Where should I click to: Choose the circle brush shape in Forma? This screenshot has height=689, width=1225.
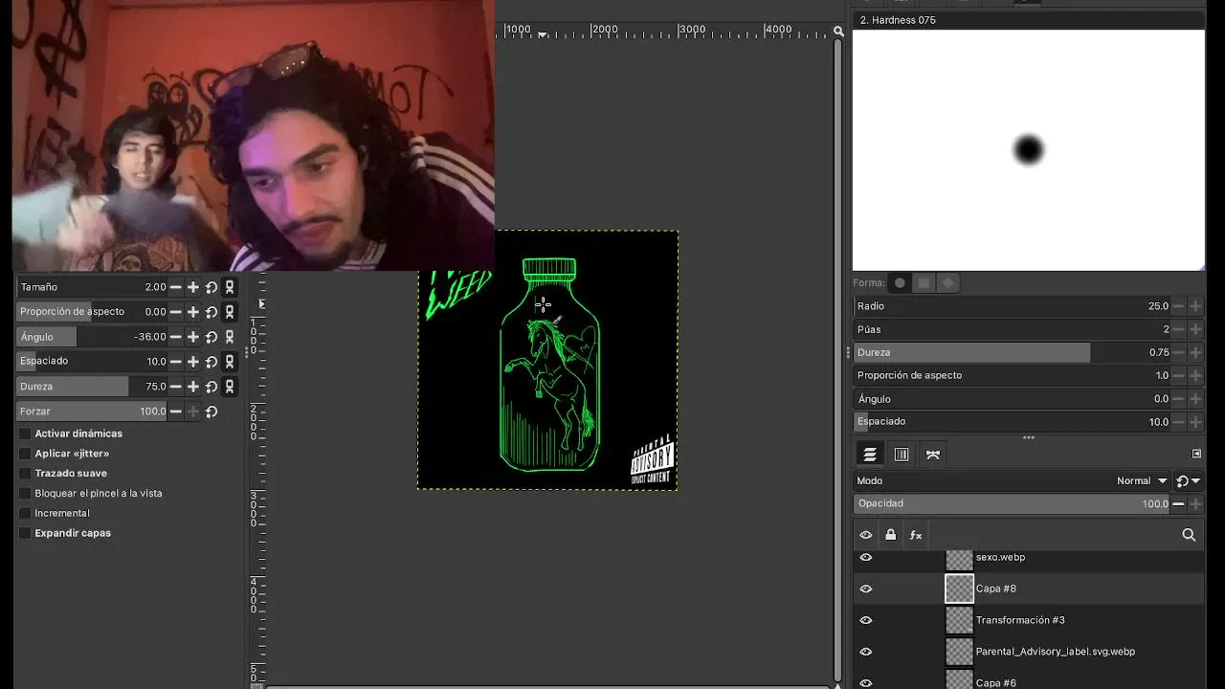click(900, 283)
